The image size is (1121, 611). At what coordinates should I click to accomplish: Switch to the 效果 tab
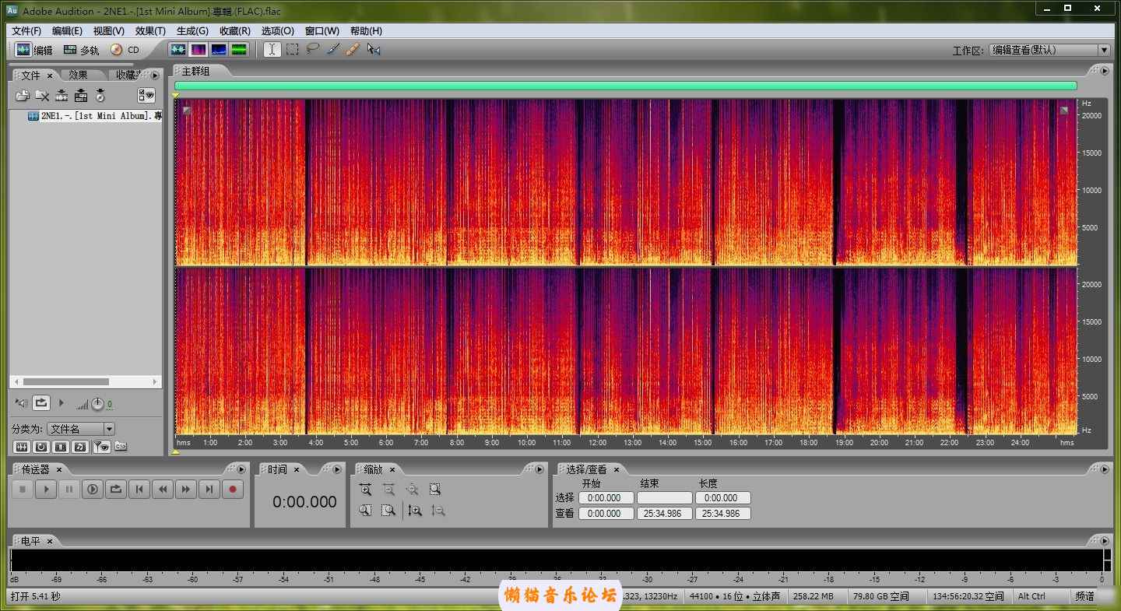78,75
